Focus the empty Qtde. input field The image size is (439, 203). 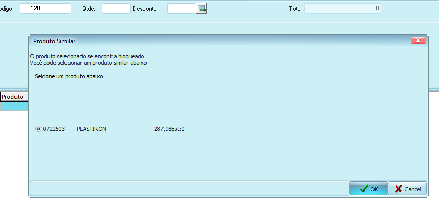[x=116, y=8]
